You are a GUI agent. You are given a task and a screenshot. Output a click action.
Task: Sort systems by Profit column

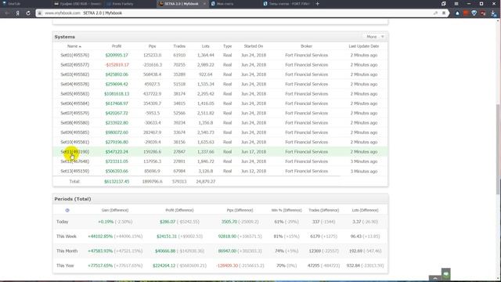(117, 46)
